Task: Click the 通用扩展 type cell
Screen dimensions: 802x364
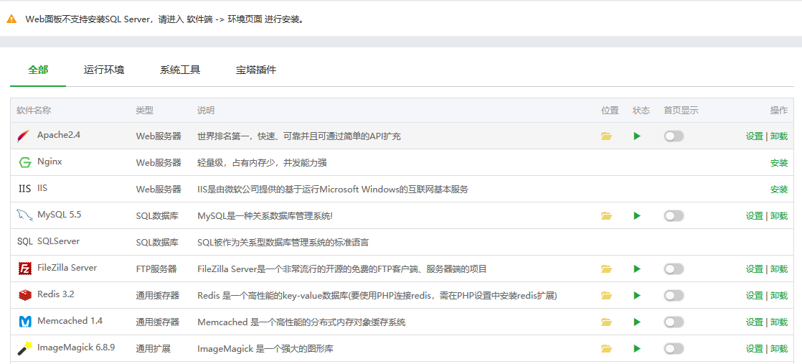Action: (153, 349)
